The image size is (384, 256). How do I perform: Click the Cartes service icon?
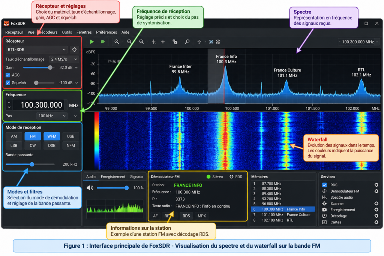tap(324, 222)
